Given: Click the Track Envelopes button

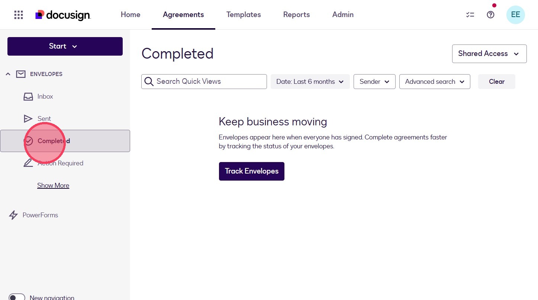Looking at the screenshot, I should click(x=252, y=171).
